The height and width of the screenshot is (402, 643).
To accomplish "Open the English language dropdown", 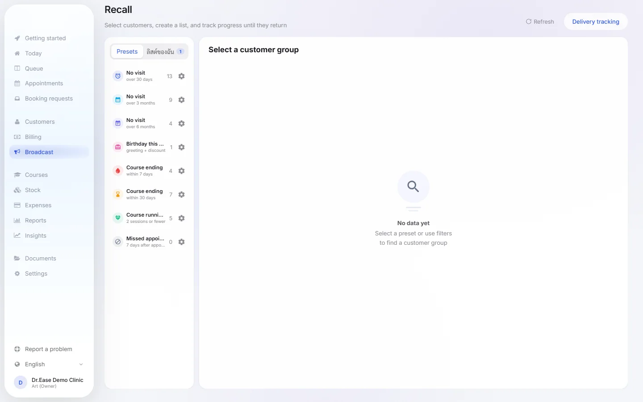I will tap(49, 364).
